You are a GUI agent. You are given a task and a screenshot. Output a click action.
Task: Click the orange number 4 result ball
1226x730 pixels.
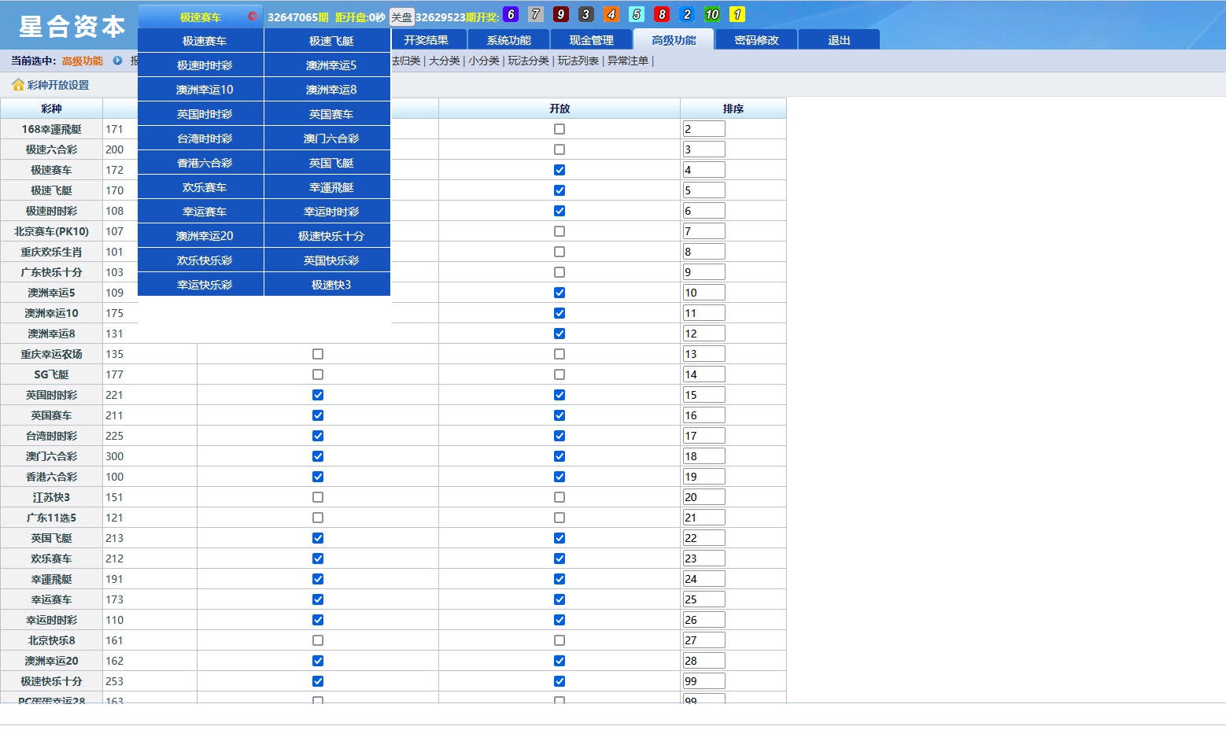pyautogui.click(x=611, y=15)
